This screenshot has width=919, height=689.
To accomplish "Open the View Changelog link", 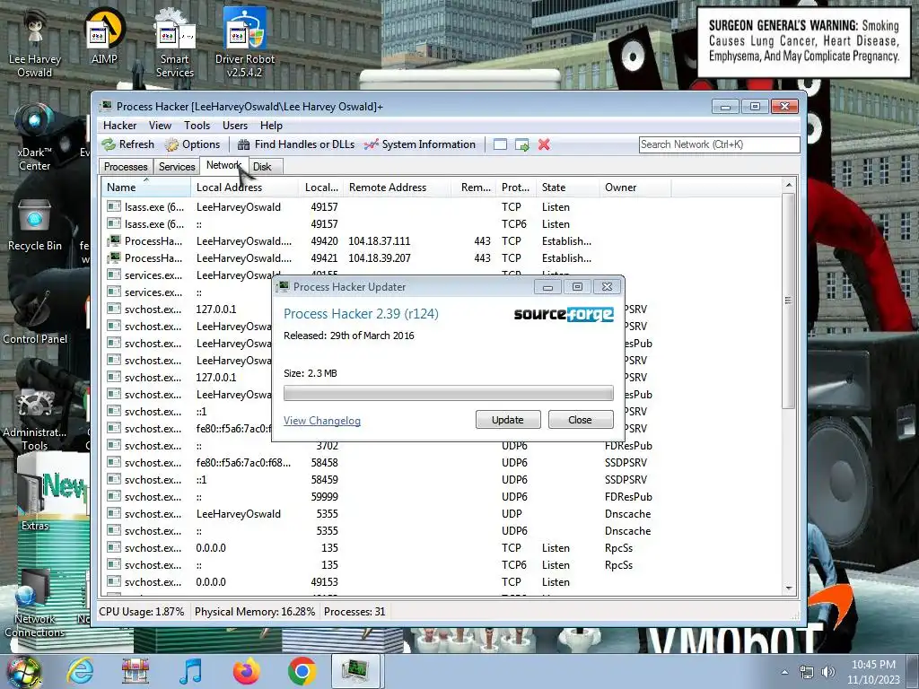I will click(x=322, y=421).
